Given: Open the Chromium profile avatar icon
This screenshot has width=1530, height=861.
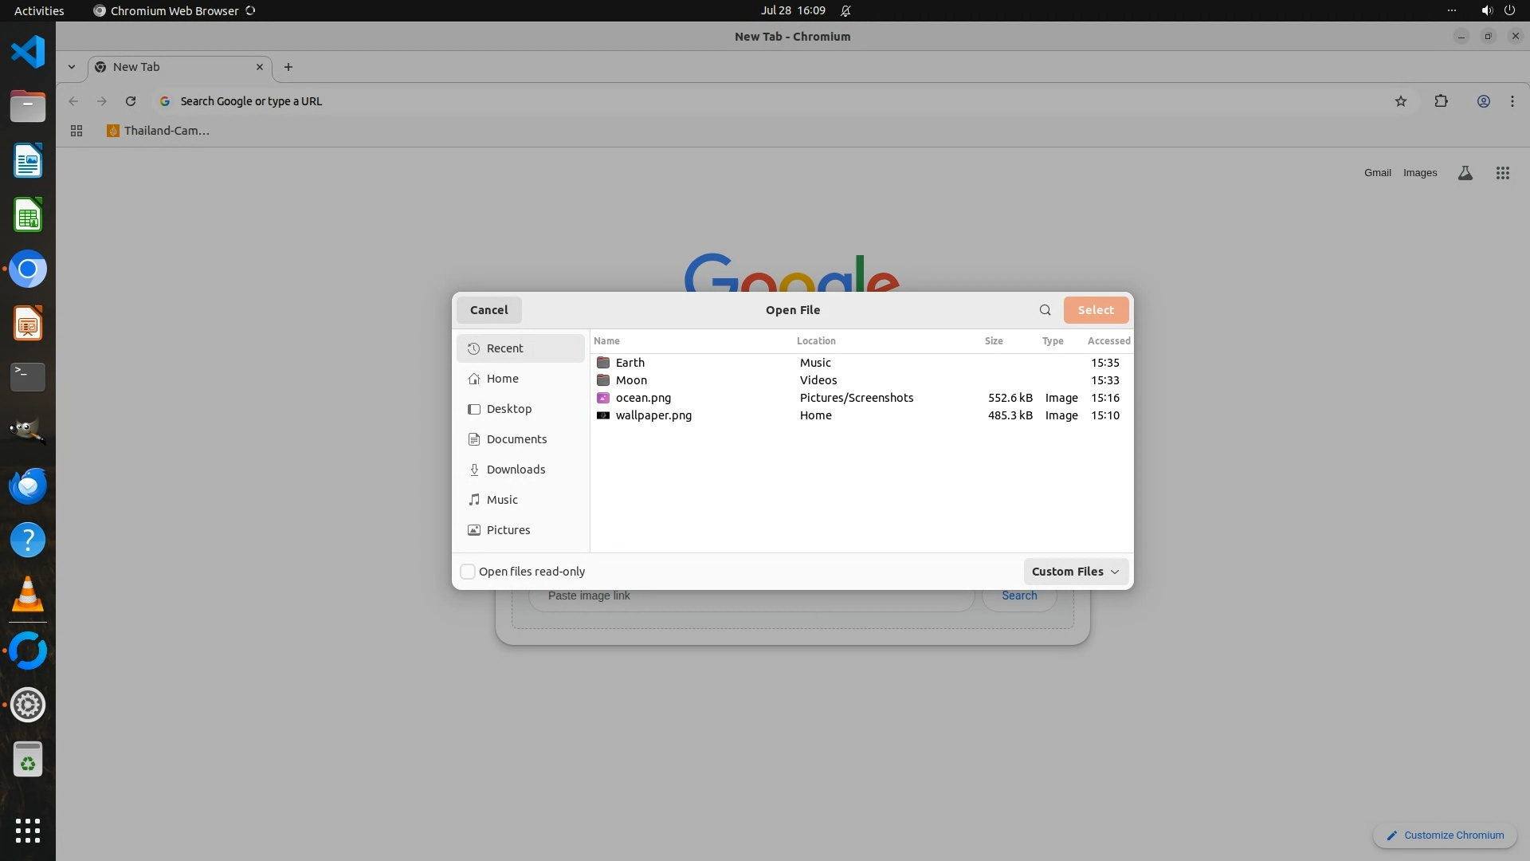Looking at the screenshot, I should (1483, 101).
